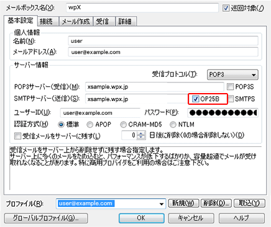The width and height of the screenshot is (271, 227).
Task: Select APOP authentication radio button
Action: pos(90,125)
